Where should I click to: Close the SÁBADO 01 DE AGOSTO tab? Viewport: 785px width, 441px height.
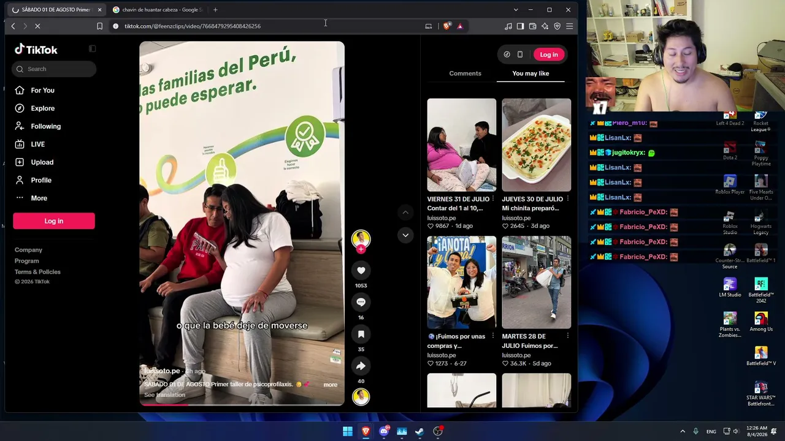coord(99,10)
